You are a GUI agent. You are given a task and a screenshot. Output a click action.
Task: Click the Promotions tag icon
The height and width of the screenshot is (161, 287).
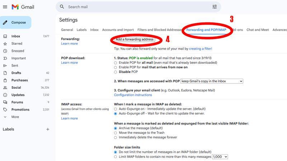(x=5, y=109)
